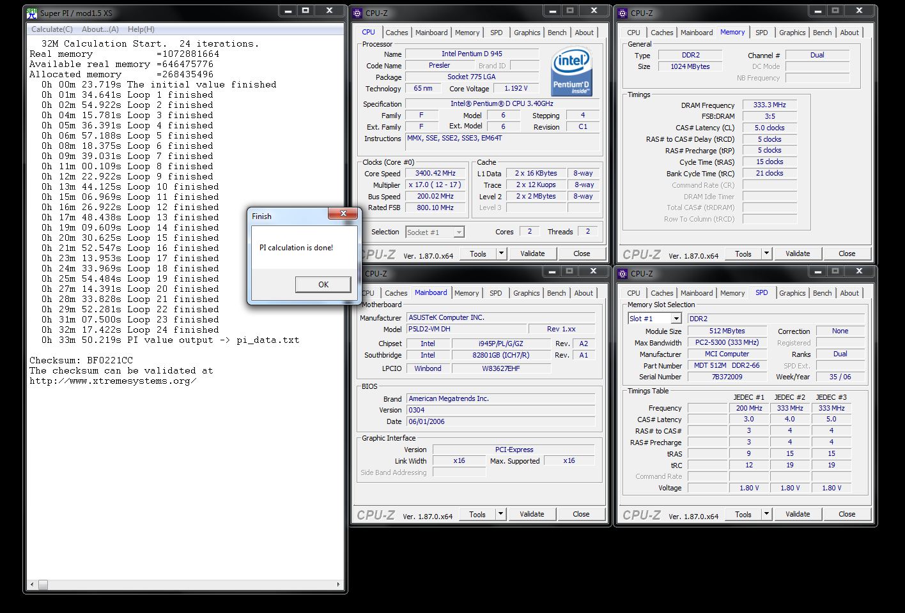Image resolution: width=905 pixels, height=613 pixels.
Task: Open the About...(A) menu in Super PI
Action: [100, 29]
